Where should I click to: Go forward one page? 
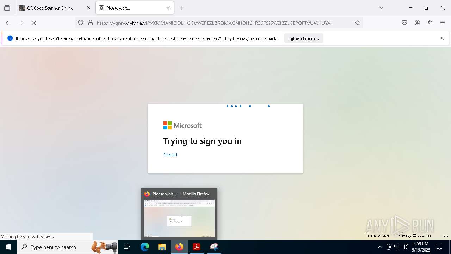coord(21,23)
